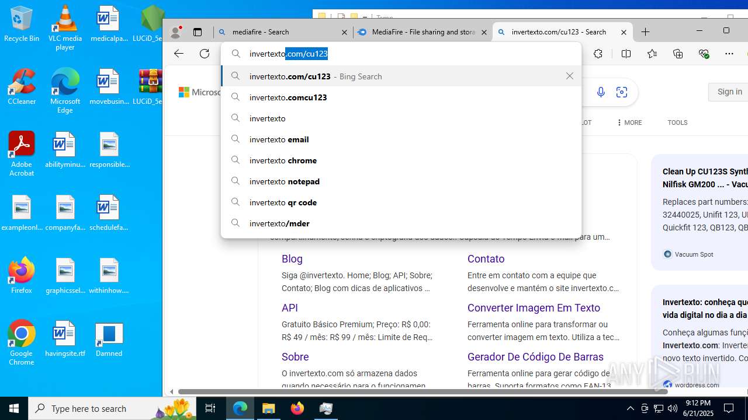This screenshot has height=420, width=748.
Task: Choose suggestion invertexto qr code
Action: 401,202
